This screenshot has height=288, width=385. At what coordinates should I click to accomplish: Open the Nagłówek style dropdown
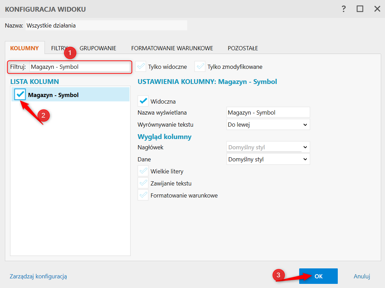pyautogui.click(x=268, y=147)
